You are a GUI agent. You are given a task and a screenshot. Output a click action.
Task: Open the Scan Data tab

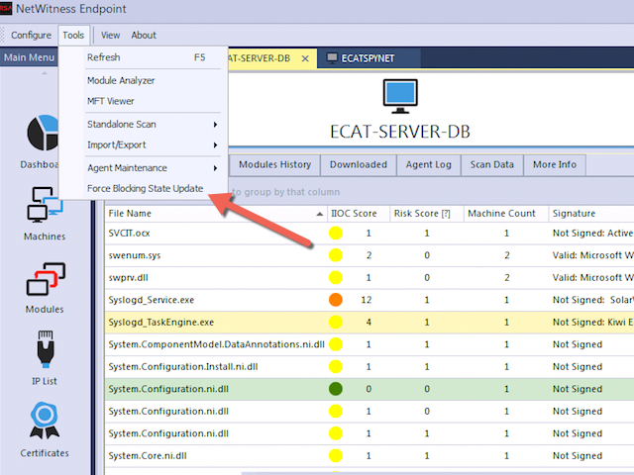(x=491, y=164)
